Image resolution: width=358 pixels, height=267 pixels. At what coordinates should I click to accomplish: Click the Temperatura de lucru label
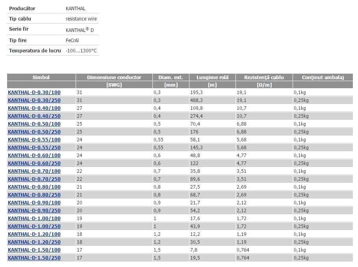click(x=35, y=51)
